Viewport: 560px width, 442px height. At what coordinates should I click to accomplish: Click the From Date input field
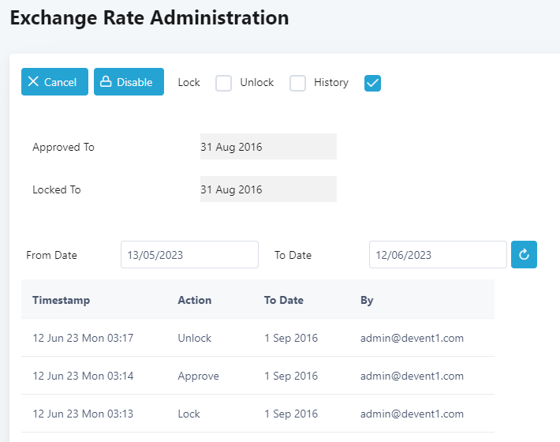point(189,254)
